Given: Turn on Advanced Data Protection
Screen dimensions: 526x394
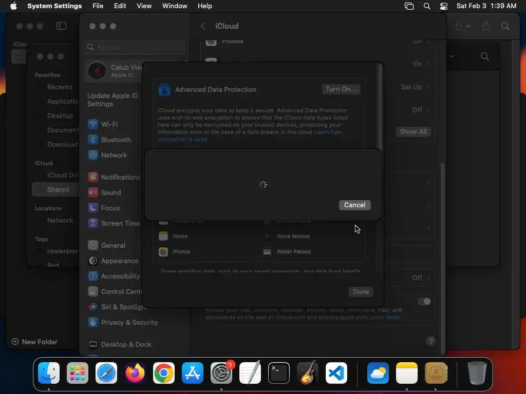Looking at the screenshot, I should tap(341, 89).
